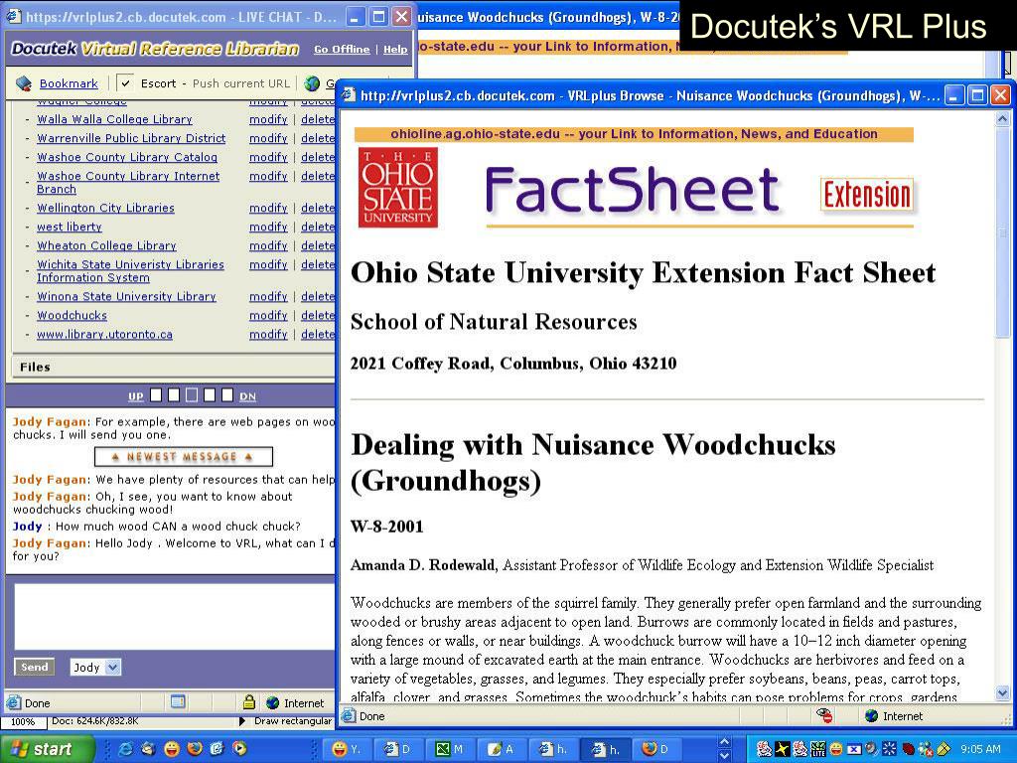This screenshot has width=1017, height=763.
Task: Click the globe icon in the Escort toolbar
Action: click(x=312, y=83)
